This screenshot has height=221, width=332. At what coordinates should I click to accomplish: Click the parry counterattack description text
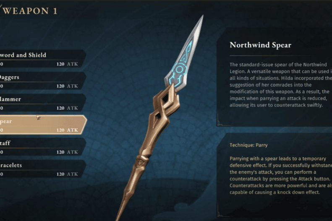click(281, 175)
